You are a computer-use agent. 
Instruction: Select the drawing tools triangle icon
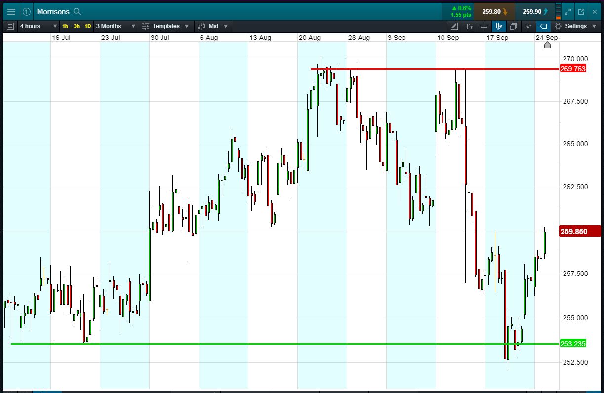(x=454, y=26)
